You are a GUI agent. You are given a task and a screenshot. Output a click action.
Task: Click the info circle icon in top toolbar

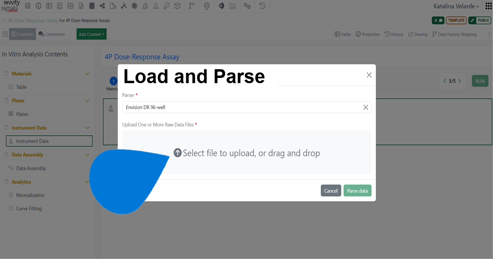click(39, 6)
